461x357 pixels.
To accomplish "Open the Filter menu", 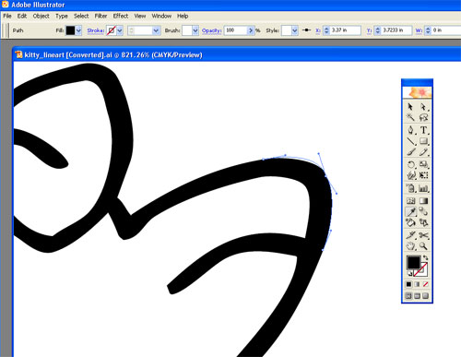I will 100,16.
